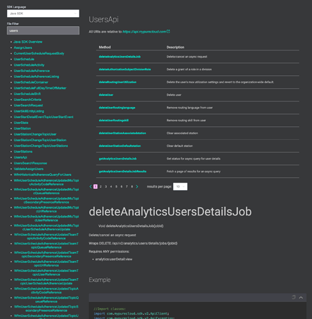Collapse the code example with chevron icon
The image size is (312, 319).
pos(300,297)
